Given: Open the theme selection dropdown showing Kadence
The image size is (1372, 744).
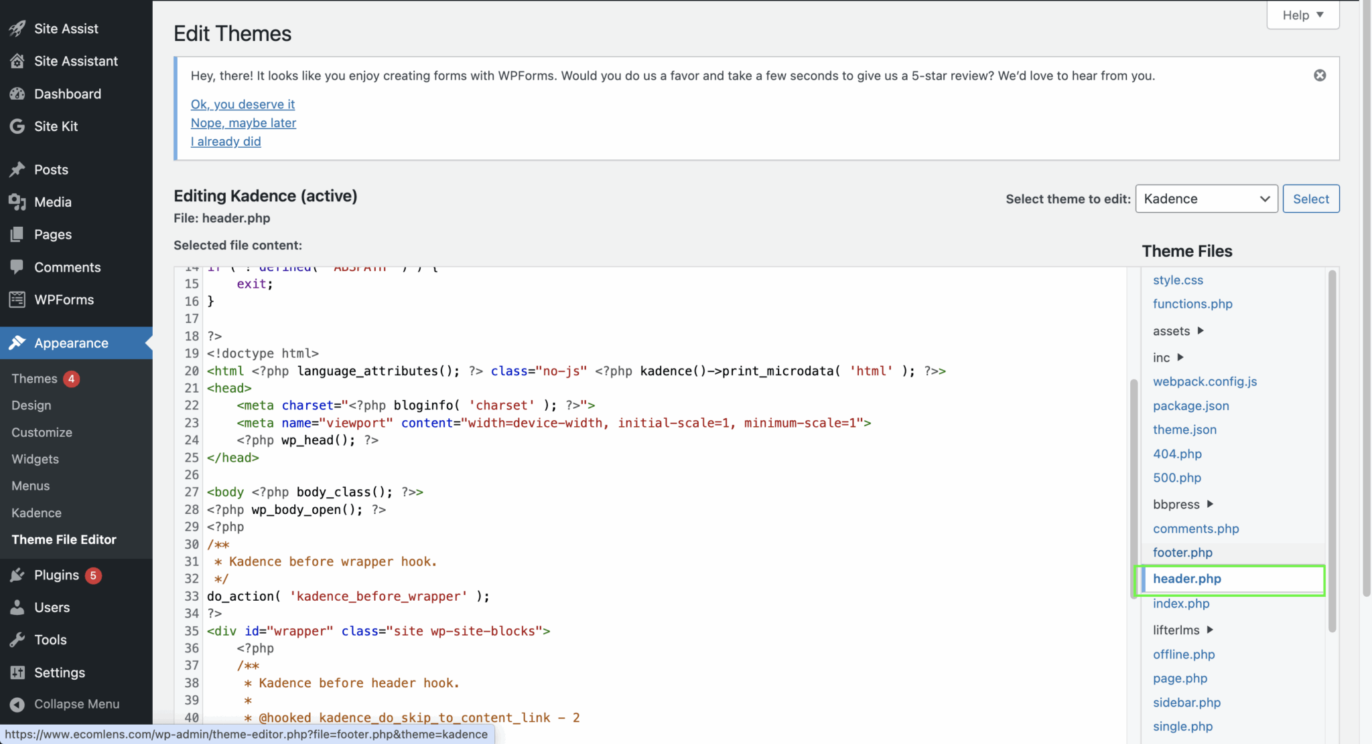Looking at the screenshot, I should (1206, 198).
